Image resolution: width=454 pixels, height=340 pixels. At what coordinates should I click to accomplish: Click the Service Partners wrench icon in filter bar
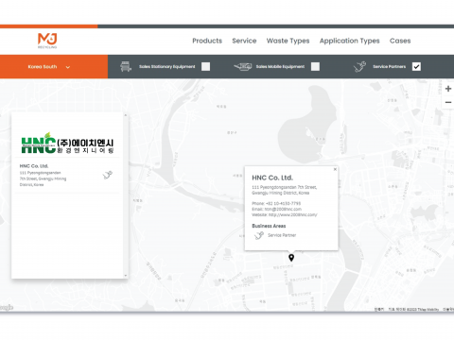tap(359, 67)
